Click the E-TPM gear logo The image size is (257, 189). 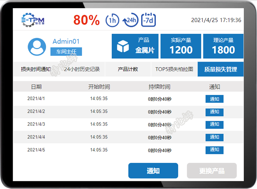tap(33, 20)
